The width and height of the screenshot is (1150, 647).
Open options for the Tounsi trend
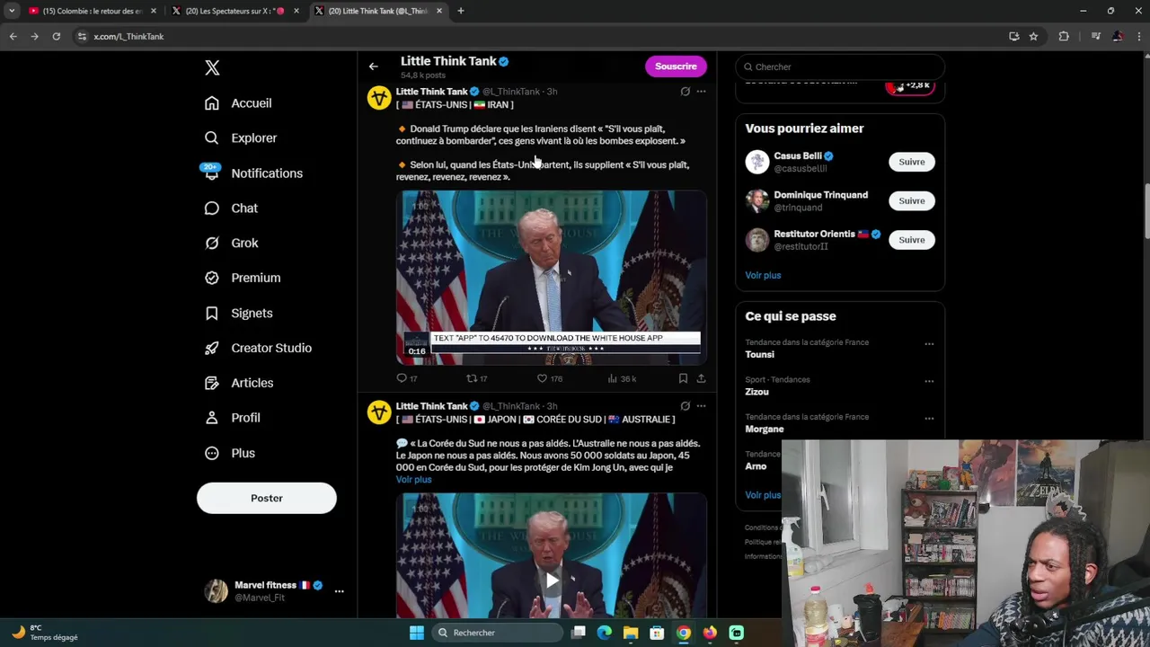point(929,343)
